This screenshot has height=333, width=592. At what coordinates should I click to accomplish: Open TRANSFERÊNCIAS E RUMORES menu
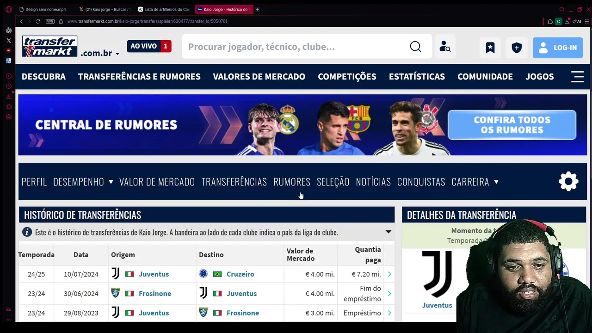click(139, 77)
